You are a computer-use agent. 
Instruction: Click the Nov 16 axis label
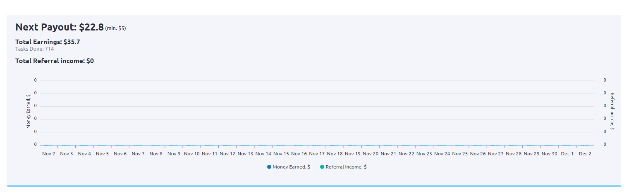[299, 154]
